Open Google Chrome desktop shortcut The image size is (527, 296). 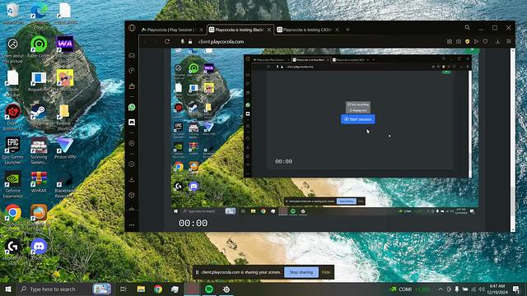(13, 215)
